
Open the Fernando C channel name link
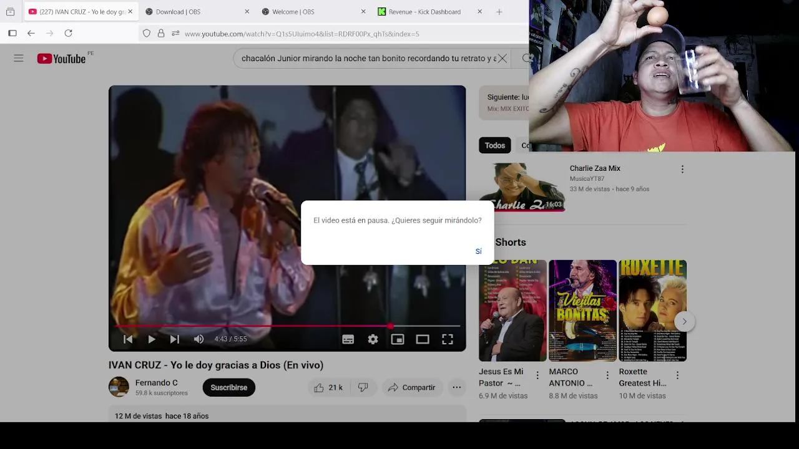pos(157,382)
